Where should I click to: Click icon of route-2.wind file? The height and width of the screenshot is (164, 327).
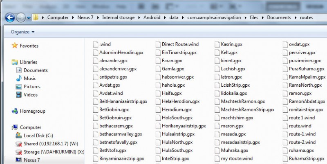(285, 142)
